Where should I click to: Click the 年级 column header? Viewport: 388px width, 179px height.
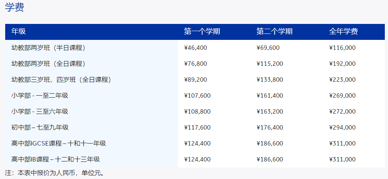(18, 31)
